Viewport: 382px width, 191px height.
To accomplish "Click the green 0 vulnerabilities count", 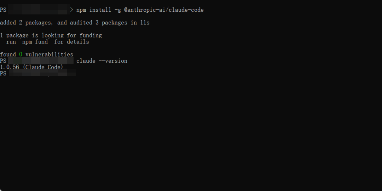I will coord(21,54).
